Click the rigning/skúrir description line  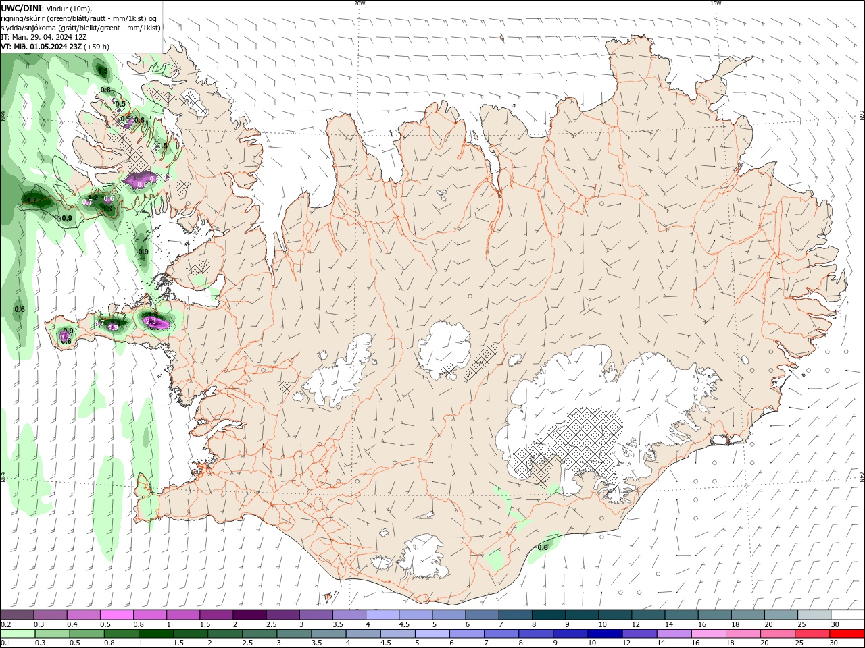(x=79, y=18)
